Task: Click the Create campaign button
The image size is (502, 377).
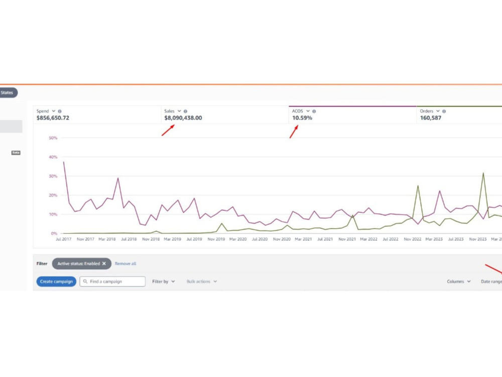Action: [x=56, y=281]
